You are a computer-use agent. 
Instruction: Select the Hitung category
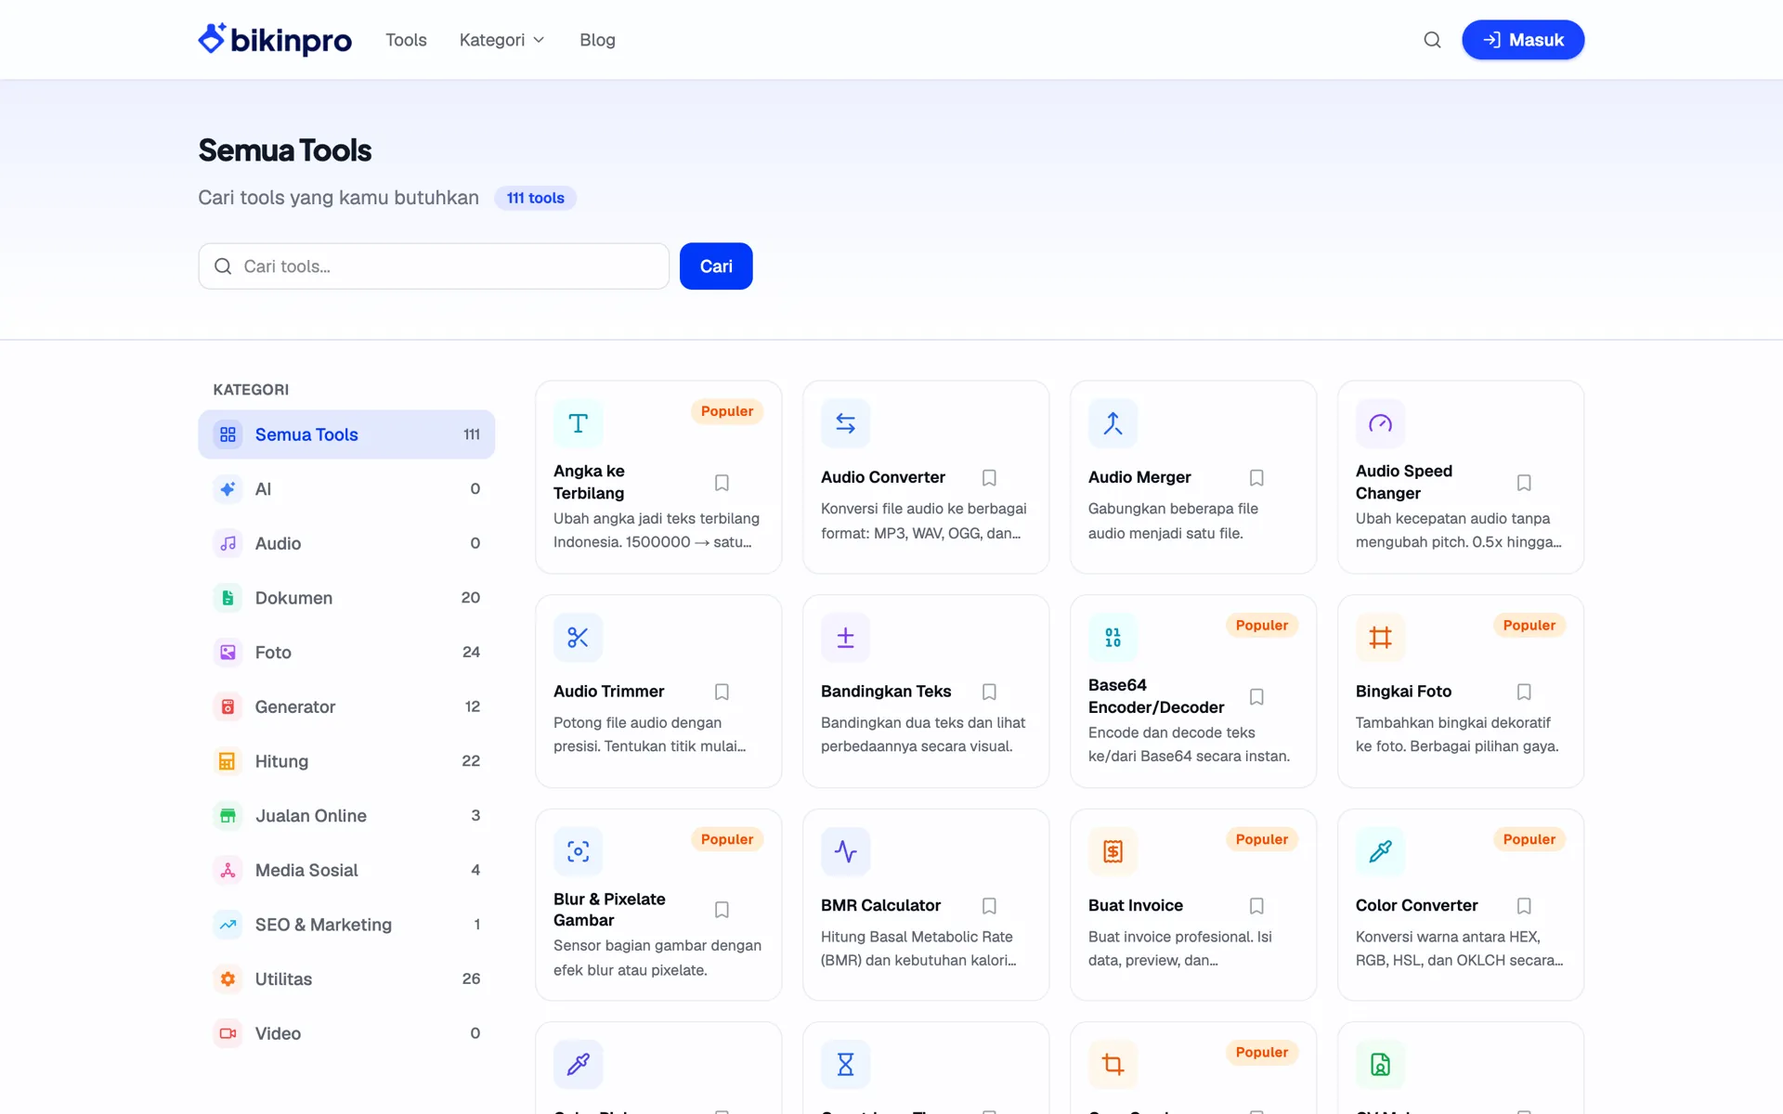click(346, 761)
